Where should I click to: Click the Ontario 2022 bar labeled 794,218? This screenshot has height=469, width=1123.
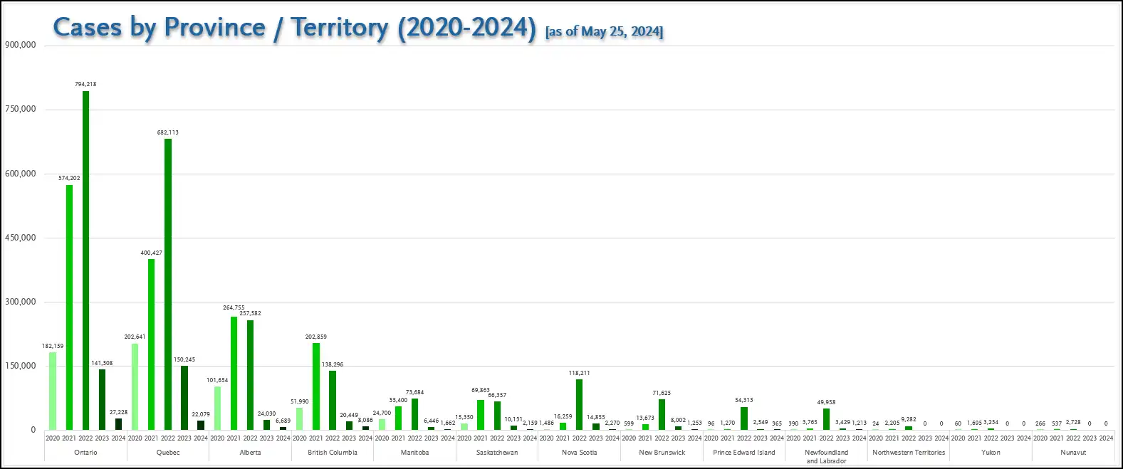pos(85,260)
